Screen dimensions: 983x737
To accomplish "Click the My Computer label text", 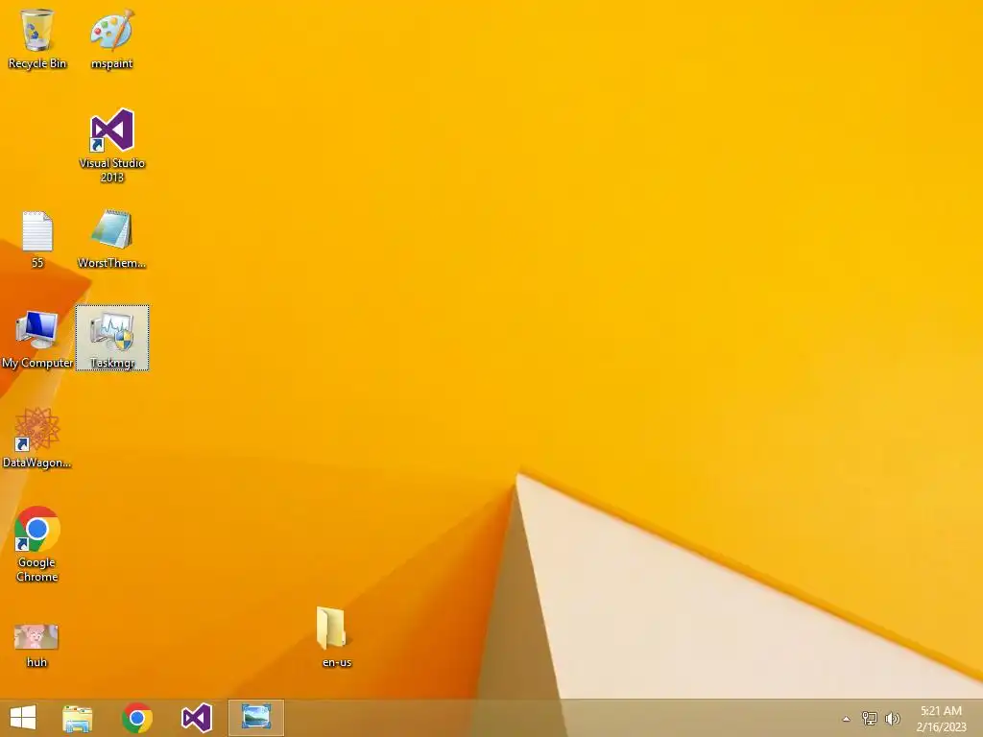I will point(37,363).
